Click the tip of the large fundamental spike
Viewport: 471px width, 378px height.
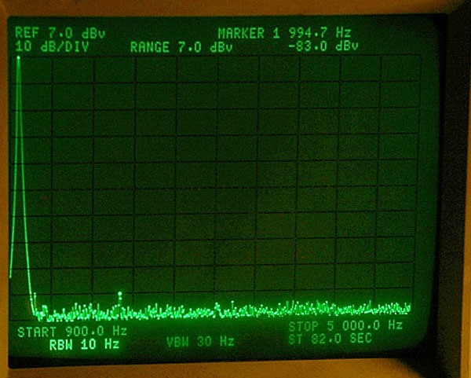tap(19, 57)
